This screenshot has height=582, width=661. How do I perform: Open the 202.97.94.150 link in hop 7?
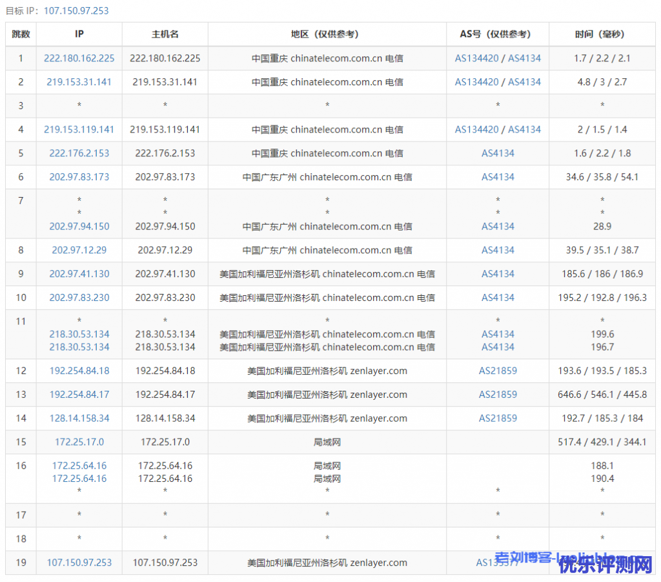point(79,227)
